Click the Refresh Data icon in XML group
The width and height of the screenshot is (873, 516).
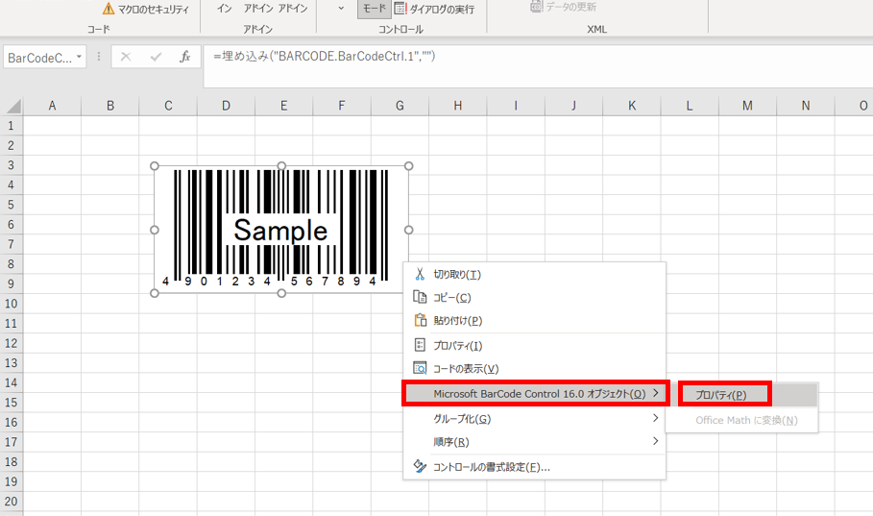click(536, 6)
